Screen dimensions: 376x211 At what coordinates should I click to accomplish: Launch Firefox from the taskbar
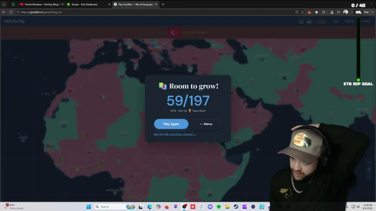[x=167, y=207]
